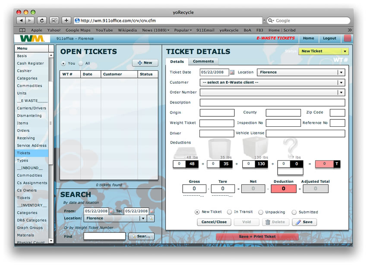The width and height of the screenshot is (367, 266).
Task: Click the New ticket button
Action: tap(145, 63)
